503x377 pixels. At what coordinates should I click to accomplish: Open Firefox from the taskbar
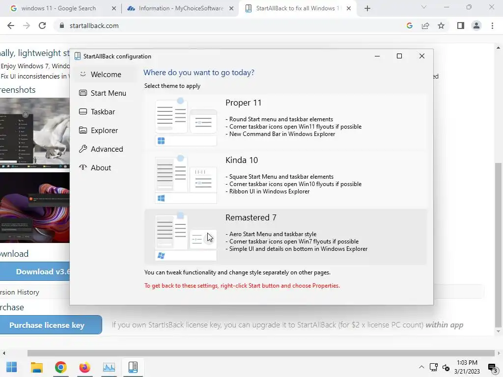pyautogui.click(x=84, y=367)
